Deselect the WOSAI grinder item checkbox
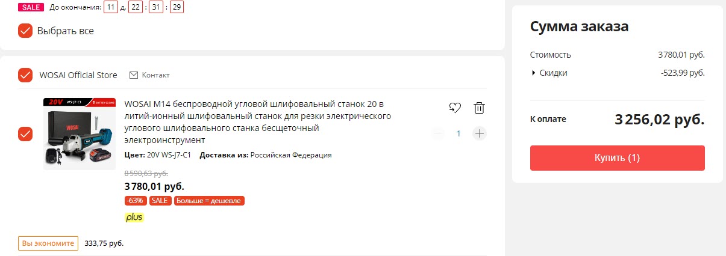The height and width of the screenshot is (256, 726). click(x=25, y=134)
